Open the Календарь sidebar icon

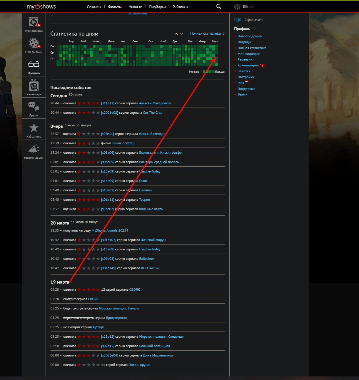point(34,86)
